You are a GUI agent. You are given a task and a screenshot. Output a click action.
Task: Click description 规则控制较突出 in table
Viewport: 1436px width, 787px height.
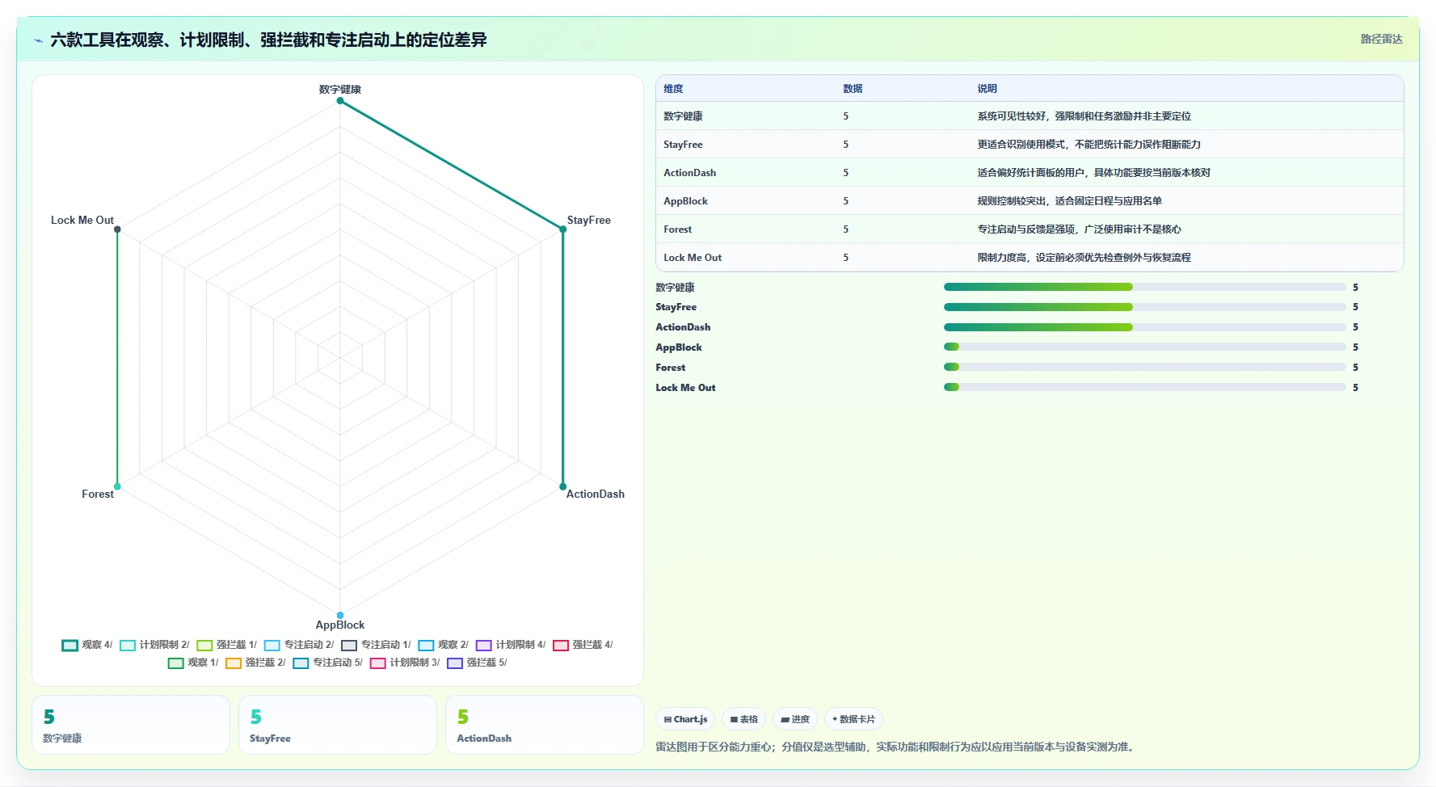click(x=1069, y=201)
